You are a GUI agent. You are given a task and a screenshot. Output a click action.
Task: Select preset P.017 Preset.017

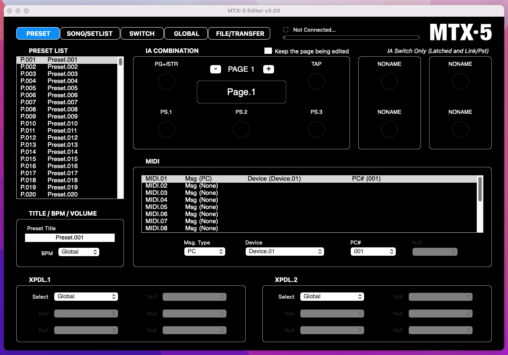point(67,173)
